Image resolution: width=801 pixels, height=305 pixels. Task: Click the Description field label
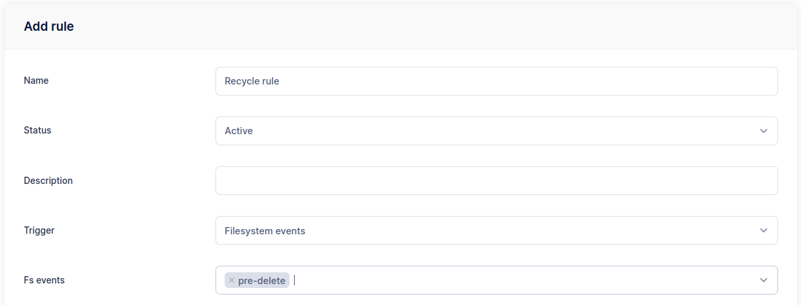point(48,180)
